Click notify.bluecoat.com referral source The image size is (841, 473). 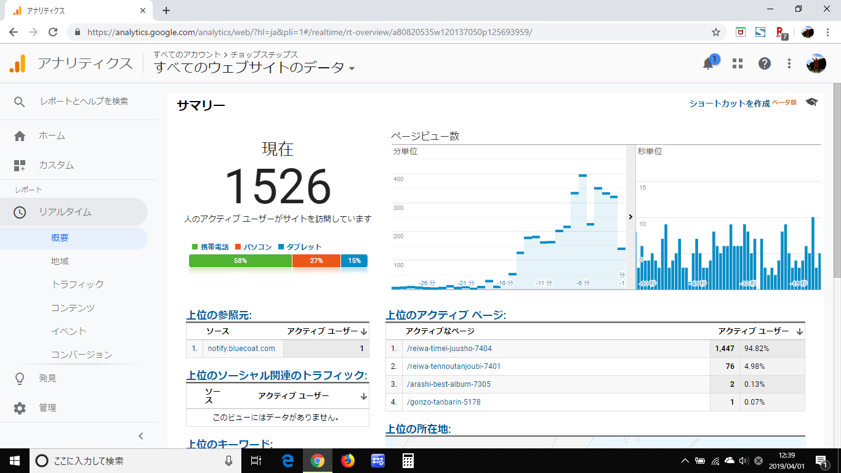[241, 349]
